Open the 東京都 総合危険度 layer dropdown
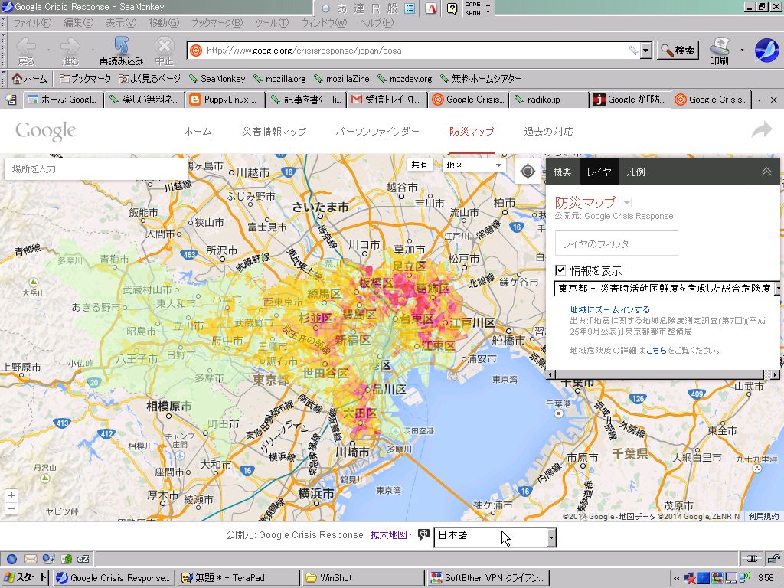 pyautogui.click(x=668, y=289)
